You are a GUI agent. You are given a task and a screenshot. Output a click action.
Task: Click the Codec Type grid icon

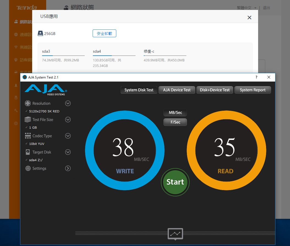[28, 136]
